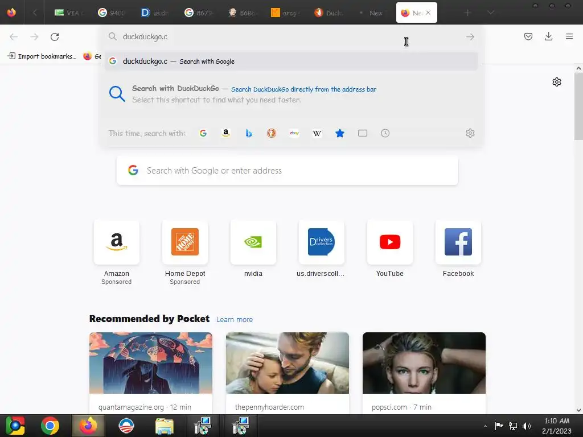Click volume icon in system tray
This screenshot has width=583, height=437.
527,426
